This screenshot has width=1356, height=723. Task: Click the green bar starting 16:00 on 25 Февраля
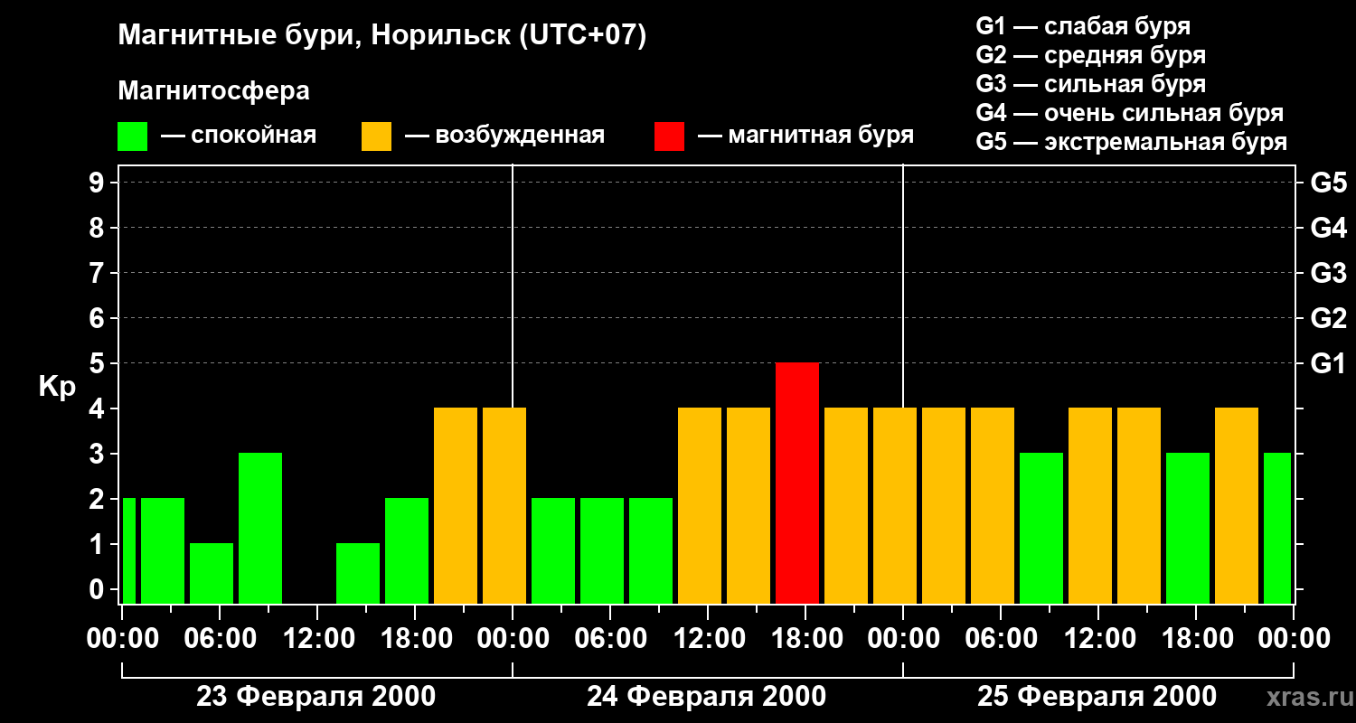point(1188,528)
